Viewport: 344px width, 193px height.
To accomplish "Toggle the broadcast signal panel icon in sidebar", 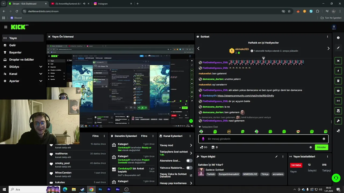I will [x=338, y=101].
